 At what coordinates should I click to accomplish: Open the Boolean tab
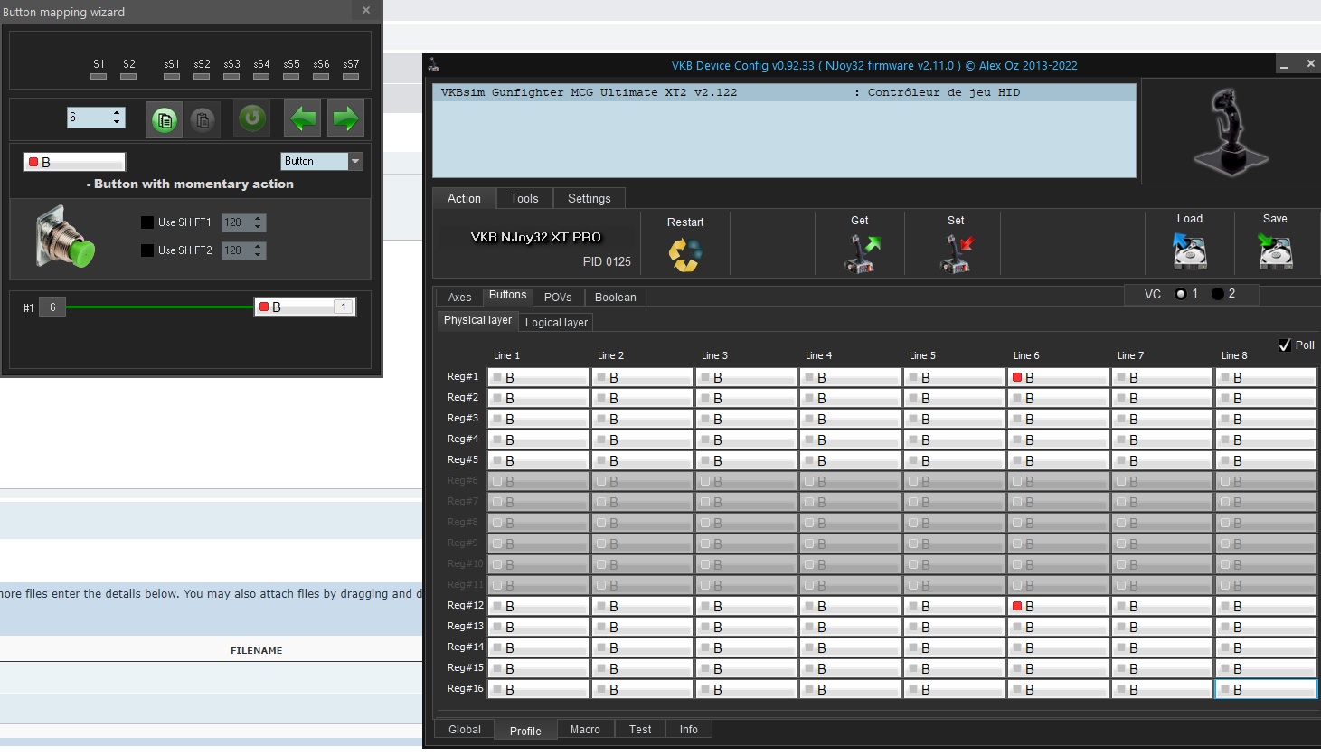pos(616,298)
